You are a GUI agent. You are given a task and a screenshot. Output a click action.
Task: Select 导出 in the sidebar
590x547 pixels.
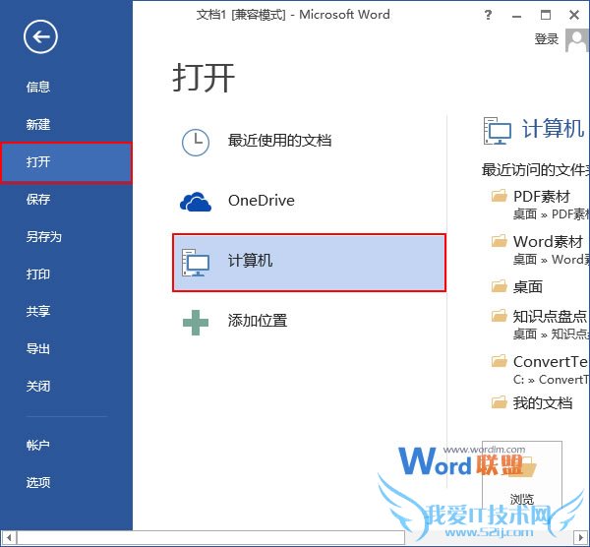[x=38, y=348]
